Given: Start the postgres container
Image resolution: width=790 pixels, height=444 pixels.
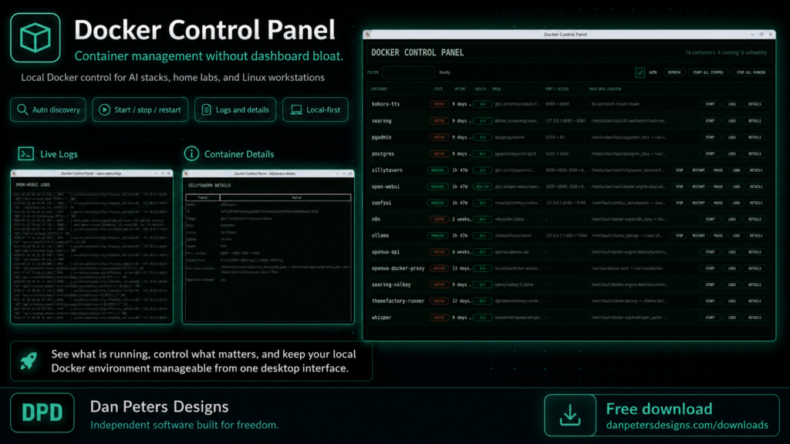Looking at the screenshot, I should [x=710, y=153].
